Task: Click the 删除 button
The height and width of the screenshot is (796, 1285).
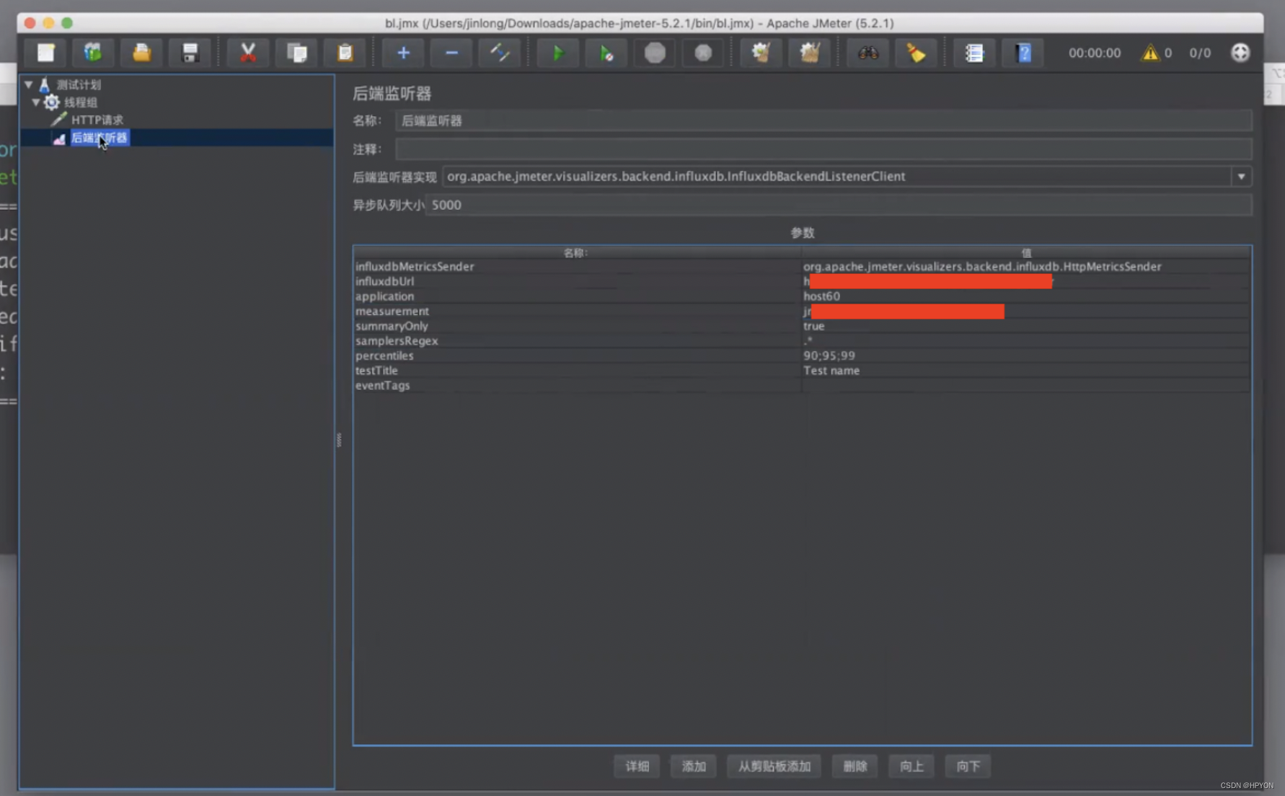Action: coord(855,766)
